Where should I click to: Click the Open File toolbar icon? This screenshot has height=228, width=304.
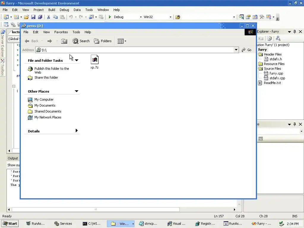pyautogui.click(x=26, y=17)
